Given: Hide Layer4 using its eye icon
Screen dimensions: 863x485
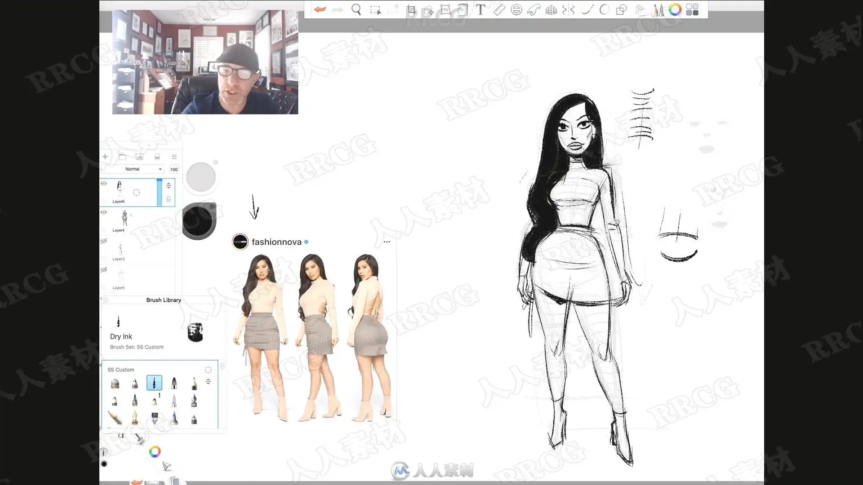Looking at the screenshot, I should click(x=104, y=212).
